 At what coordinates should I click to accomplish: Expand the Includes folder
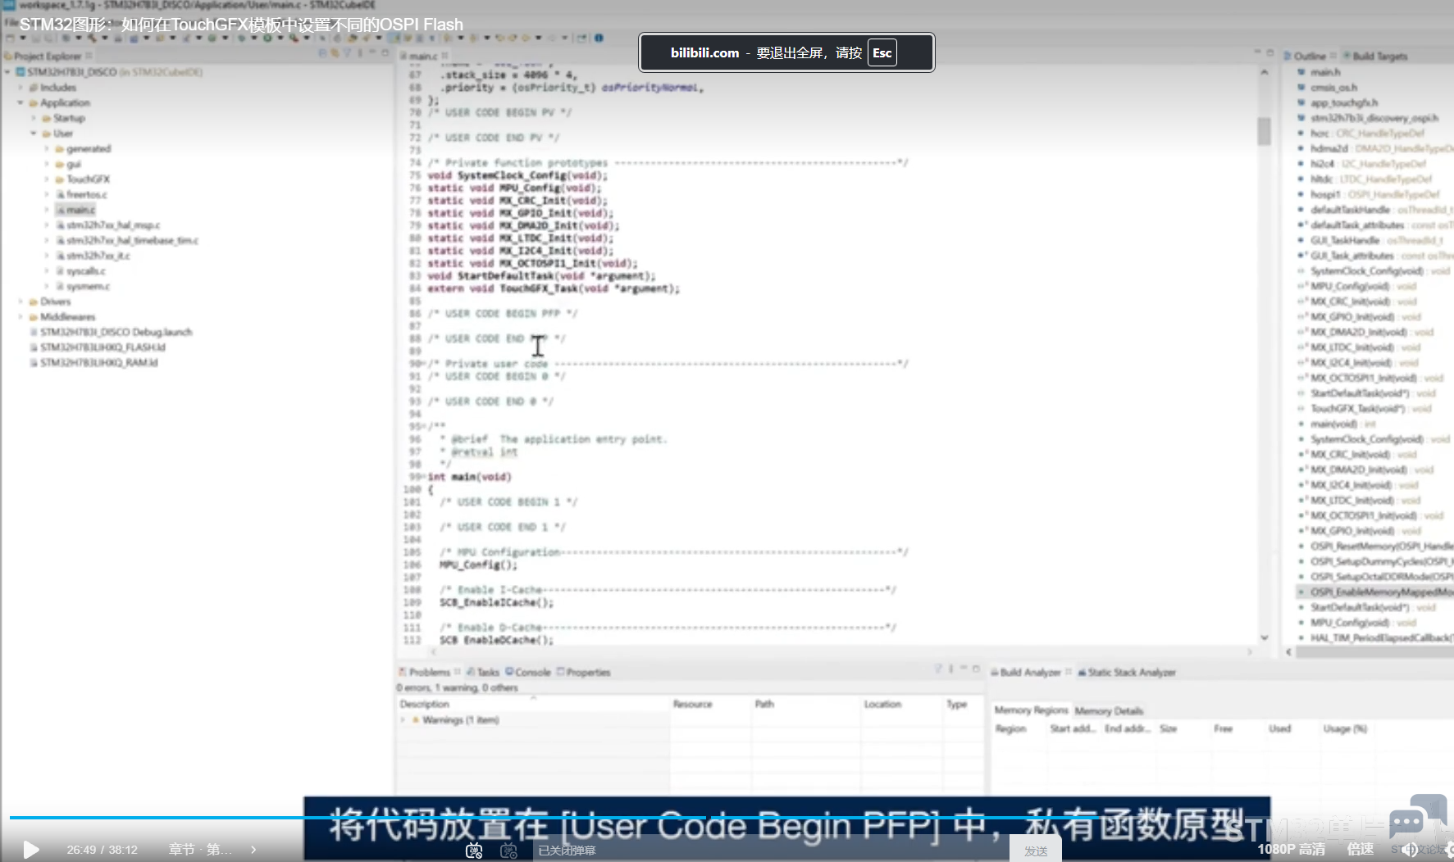(21, 88)
